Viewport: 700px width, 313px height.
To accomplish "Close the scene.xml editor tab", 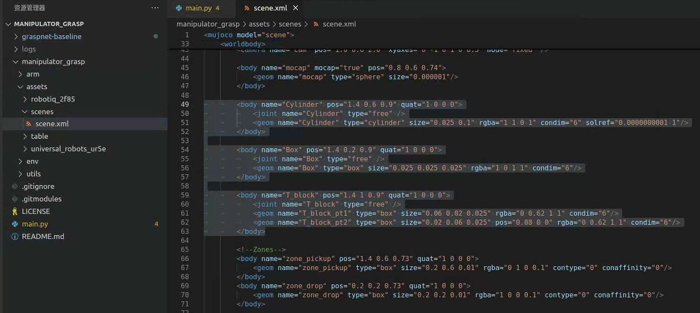I will point(296,8).
